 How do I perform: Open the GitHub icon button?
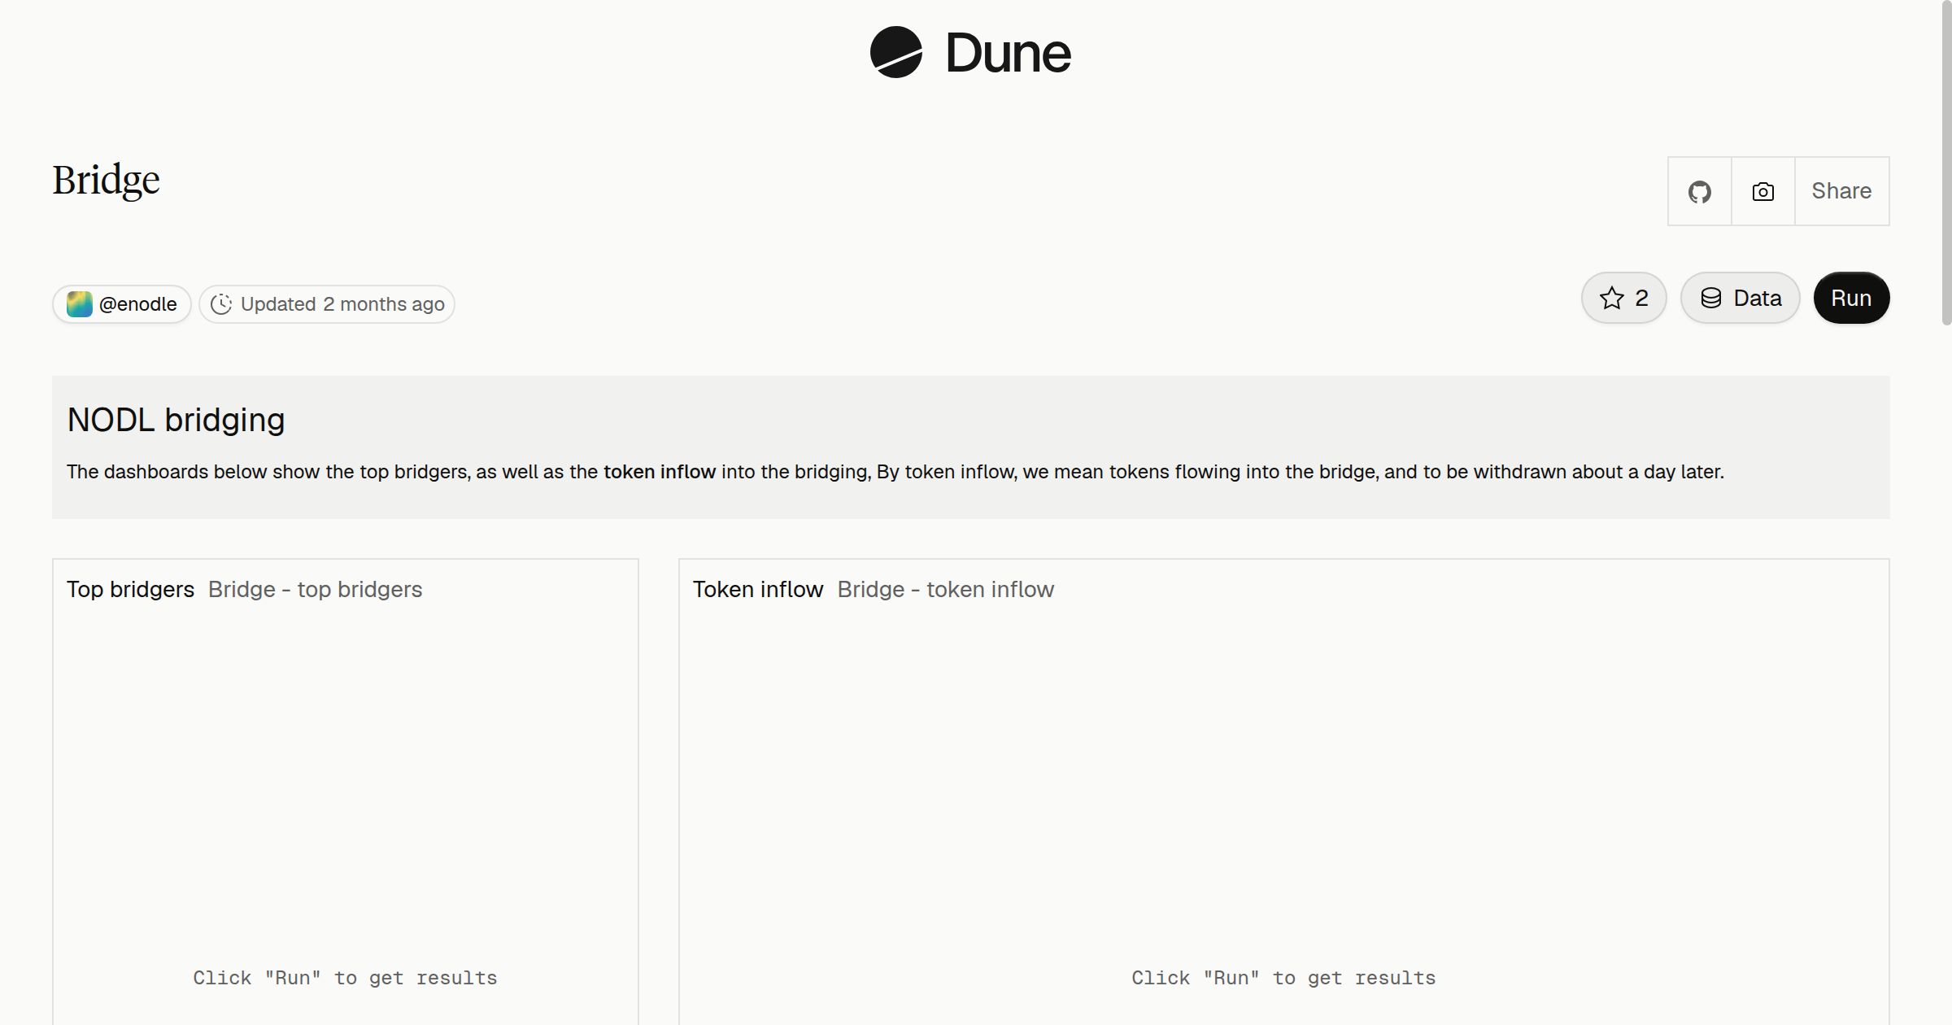pyautogui.click(x=1699, y=191)
